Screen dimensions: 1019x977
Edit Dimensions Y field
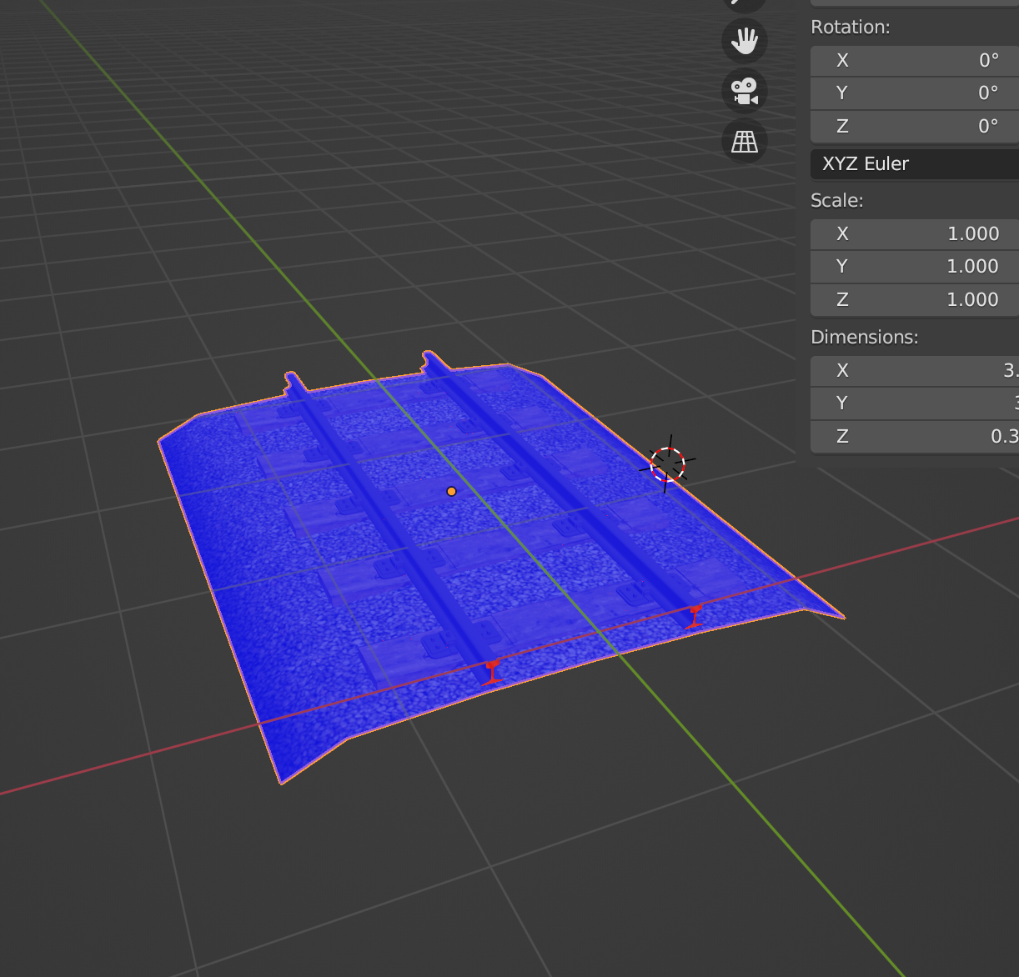point(915,403)
